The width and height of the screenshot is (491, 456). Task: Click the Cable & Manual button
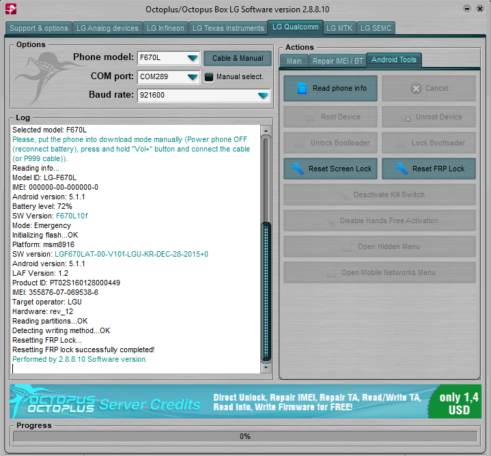point(238,58)
